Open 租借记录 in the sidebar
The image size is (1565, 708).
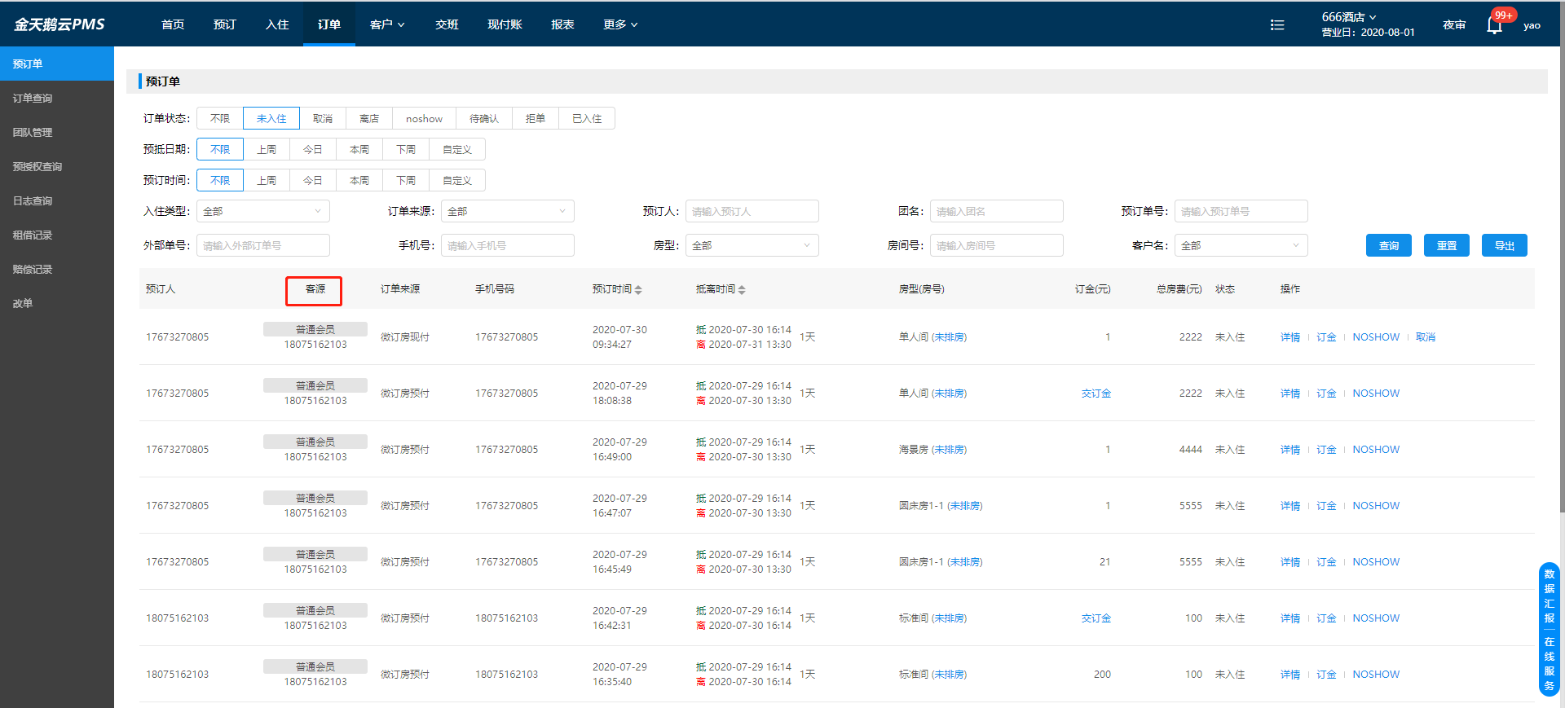[x=57, y=235]
